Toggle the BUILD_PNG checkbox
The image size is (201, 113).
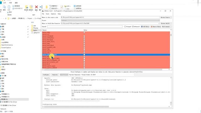(84, 44)
